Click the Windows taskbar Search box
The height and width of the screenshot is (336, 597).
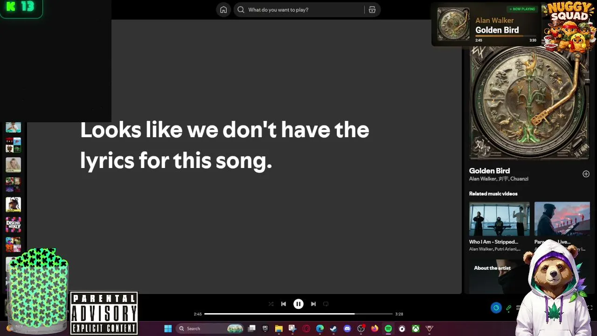pos(210,329)
